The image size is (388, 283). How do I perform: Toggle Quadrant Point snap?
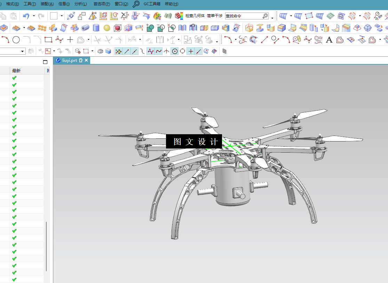(x=183, y=51)
